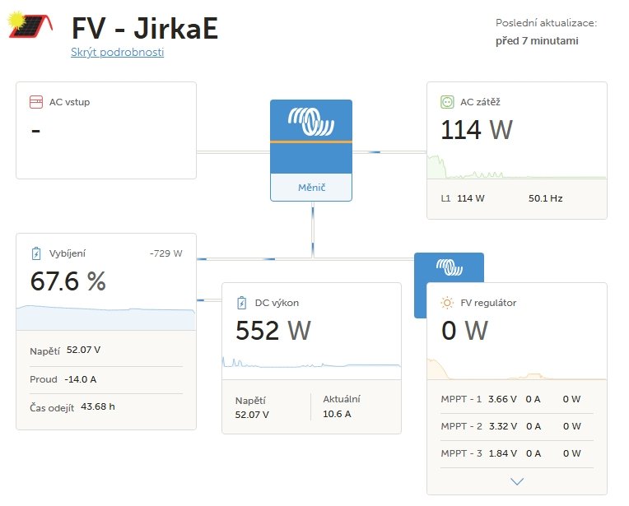
Task: Open the AC zátěž power graph
Action: pos(517,167)
